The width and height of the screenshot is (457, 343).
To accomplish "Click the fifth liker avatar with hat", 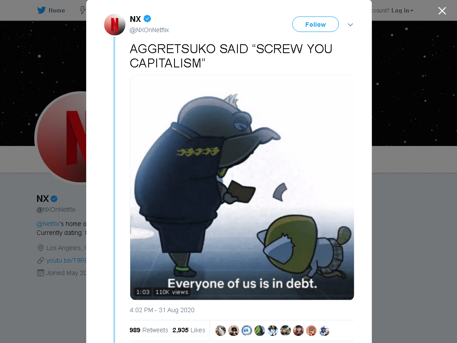I will coord(273,330).
